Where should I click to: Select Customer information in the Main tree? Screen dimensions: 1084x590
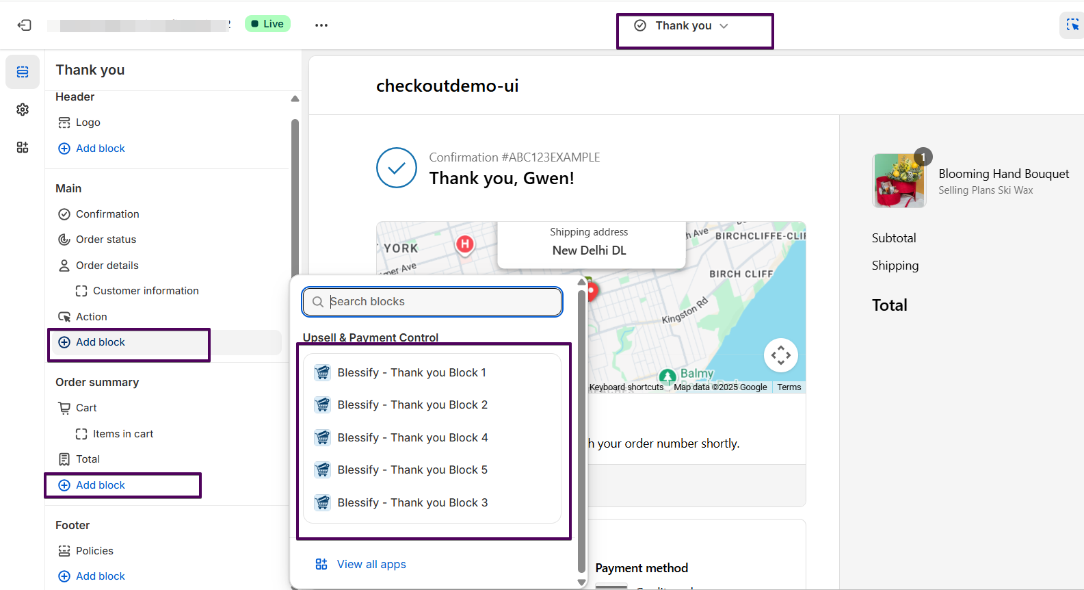pyautogui.click(x=146, y=291)
